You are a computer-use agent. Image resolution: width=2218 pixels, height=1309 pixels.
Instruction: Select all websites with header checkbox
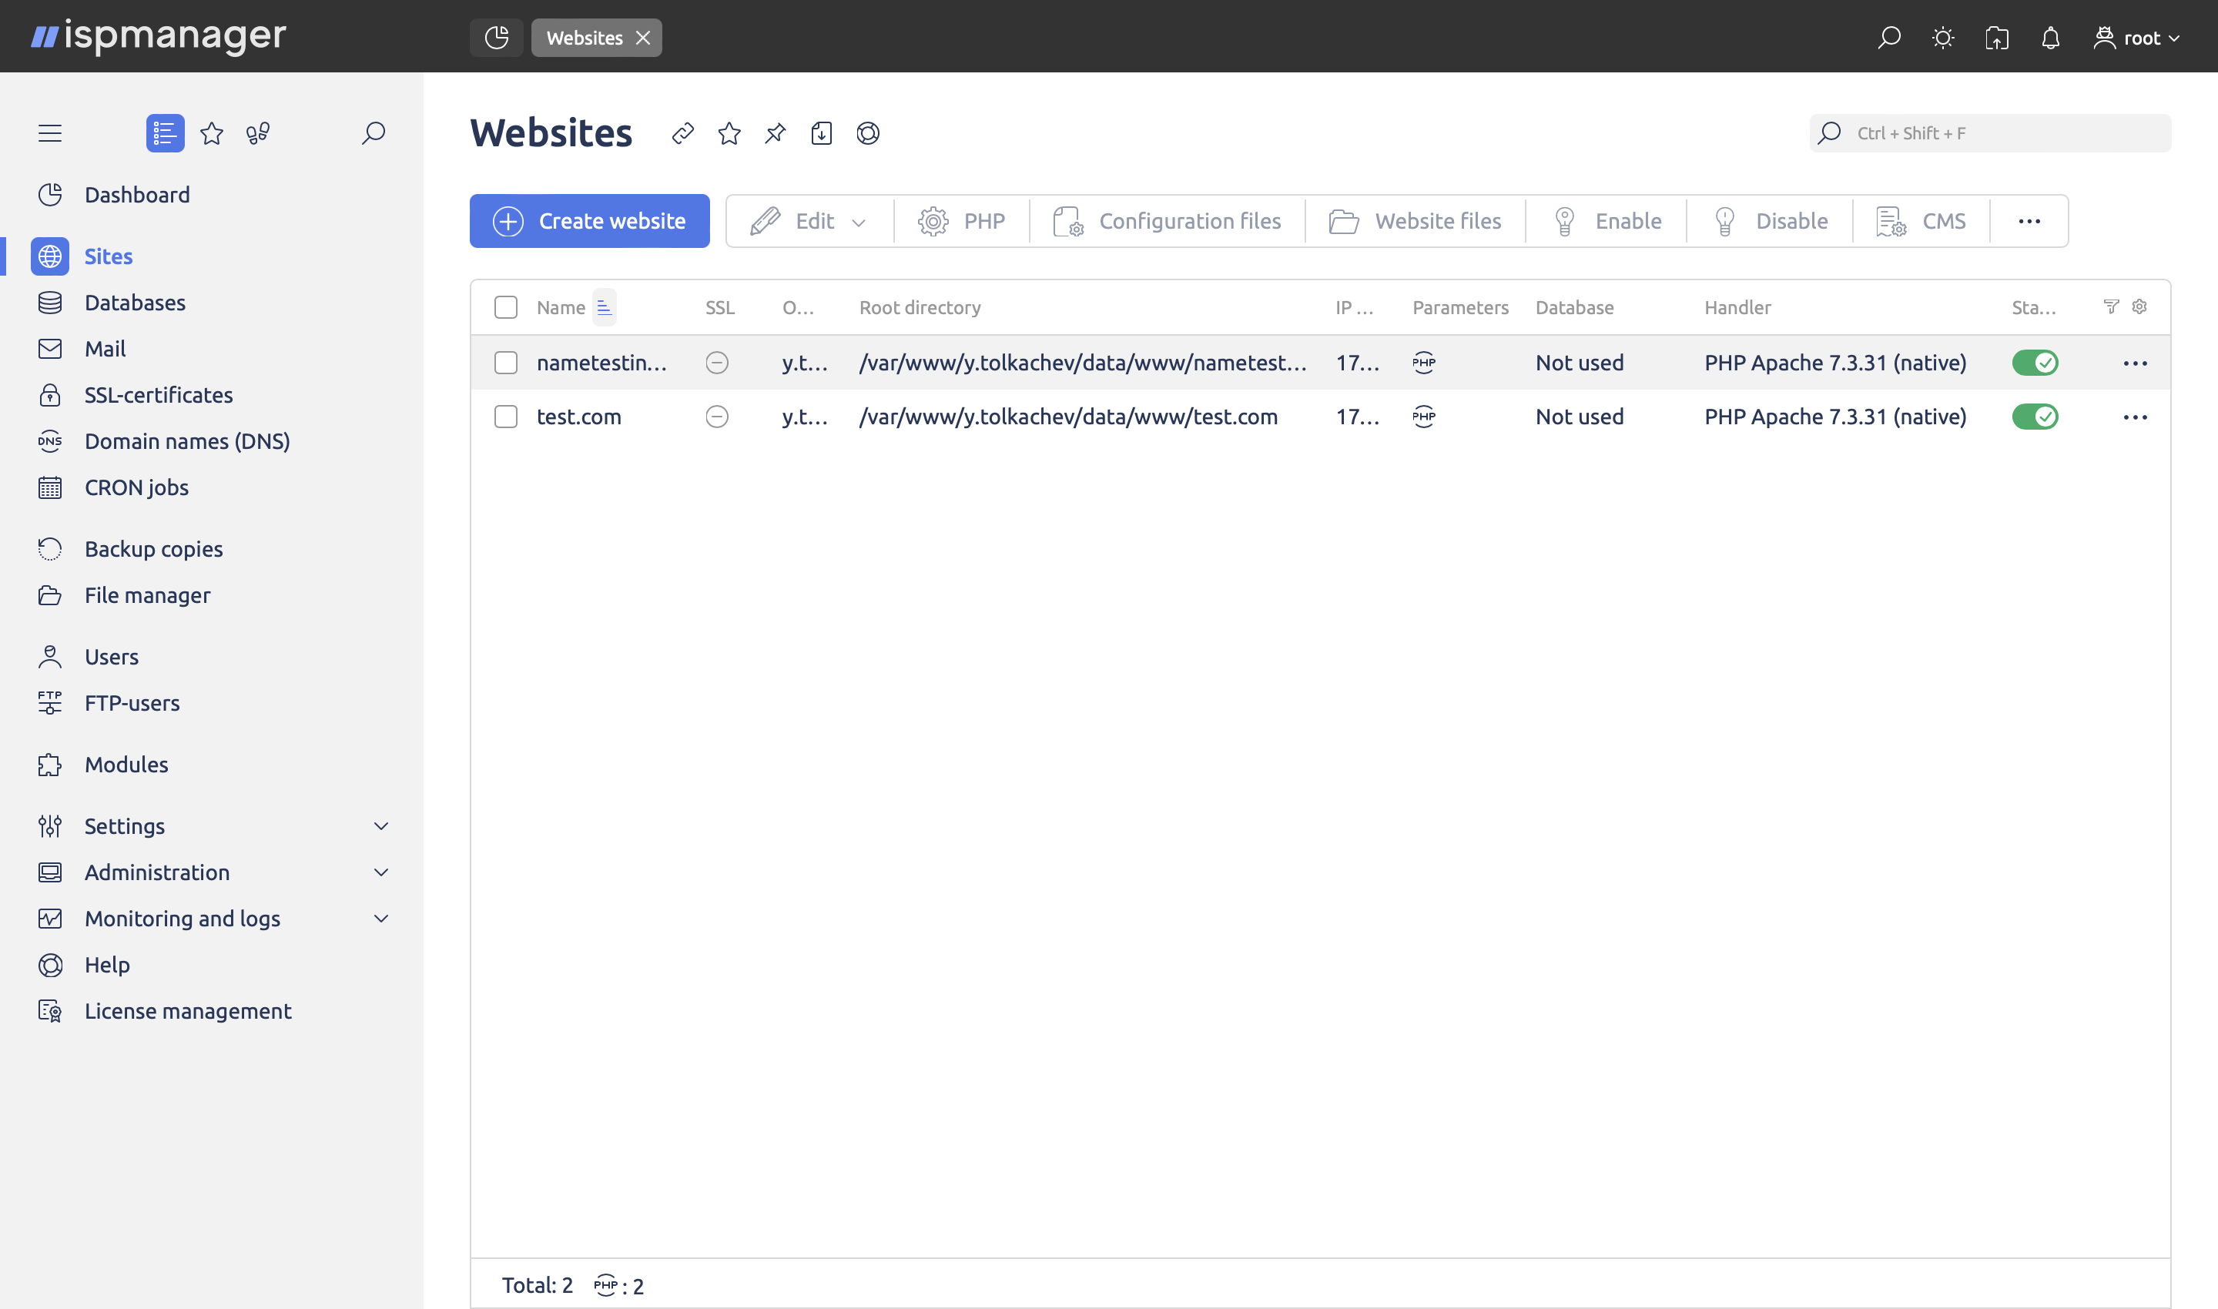pos(505,306)
